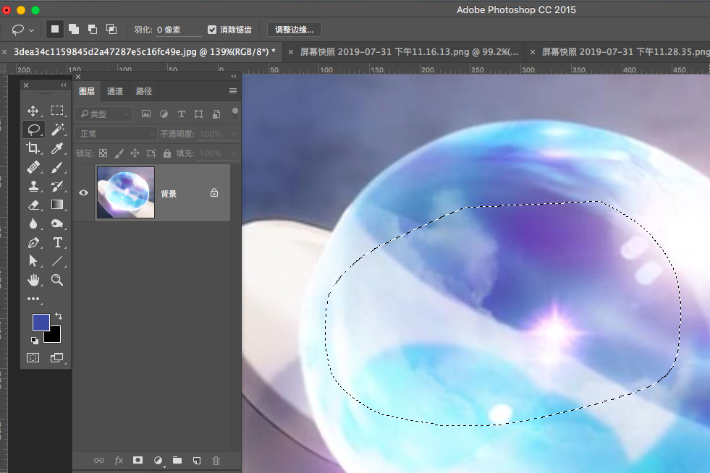Select the Zoom tool
This screenshot has height=473, width=710.
tap(57, 280)
